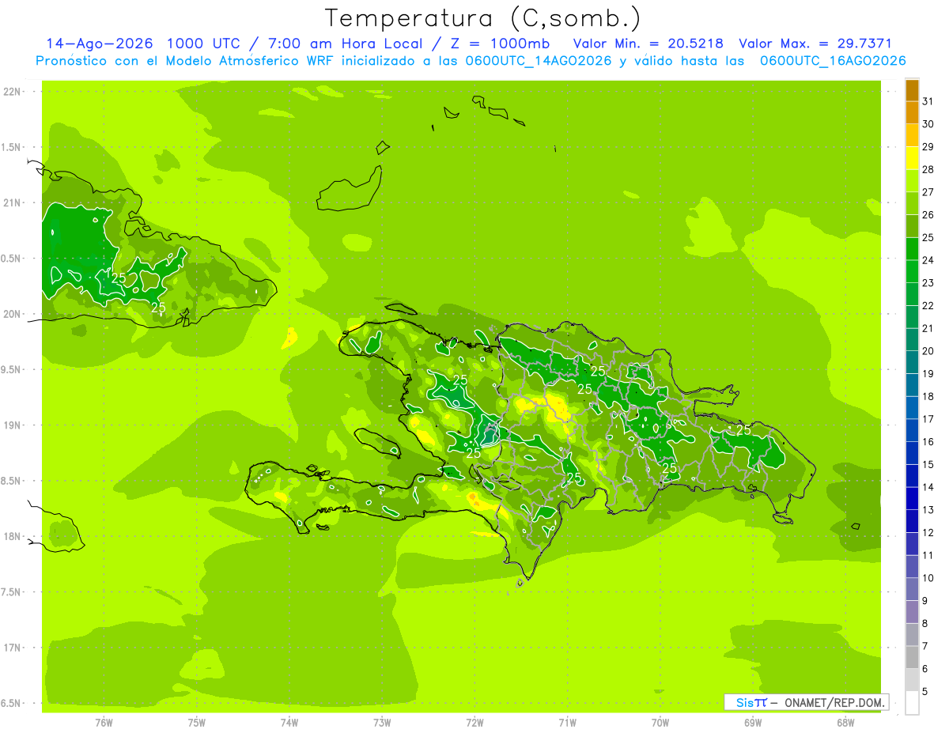The height and width of the screenshot is (733, 949).
Task: Click the colorbar scale label 29
Action: tap(928, 147)
